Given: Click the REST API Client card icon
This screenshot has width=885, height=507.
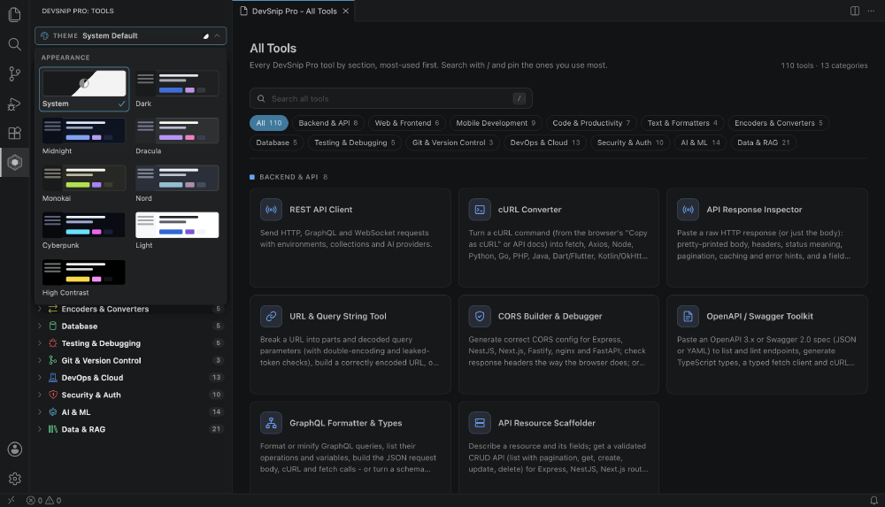Looking at the screenshot, I should coord(271,210).
